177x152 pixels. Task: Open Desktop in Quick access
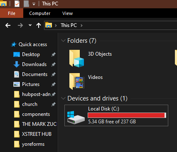coord(31,54)
